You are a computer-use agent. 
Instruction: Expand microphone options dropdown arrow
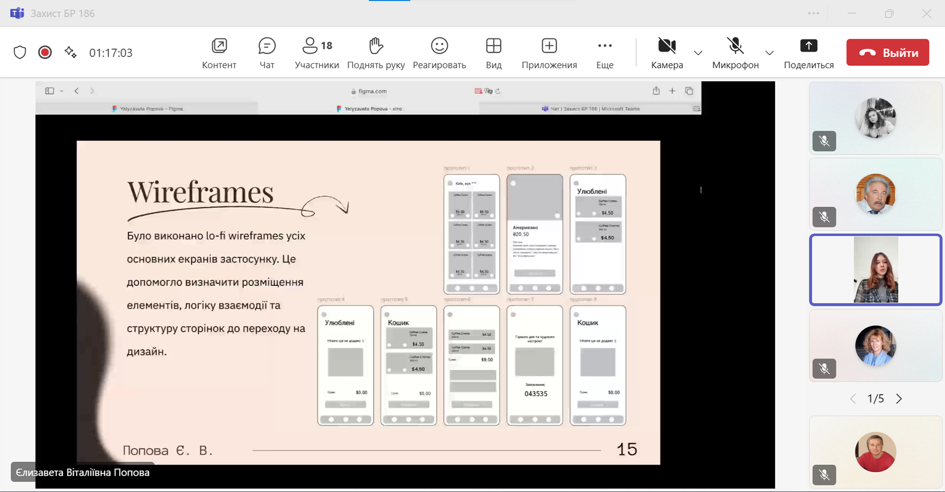(x=769, y=53)
